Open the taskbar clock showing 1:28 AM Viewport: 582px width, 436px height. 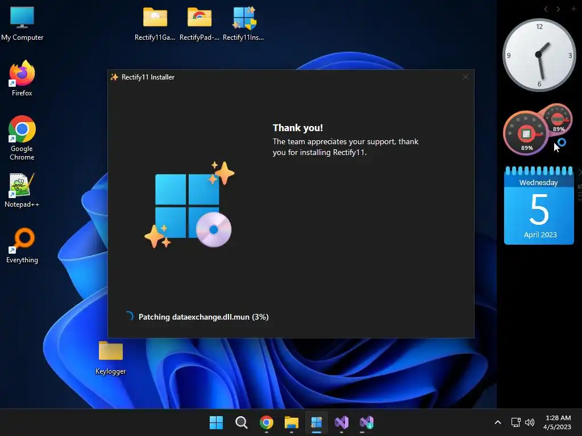[x=557, y=422]
